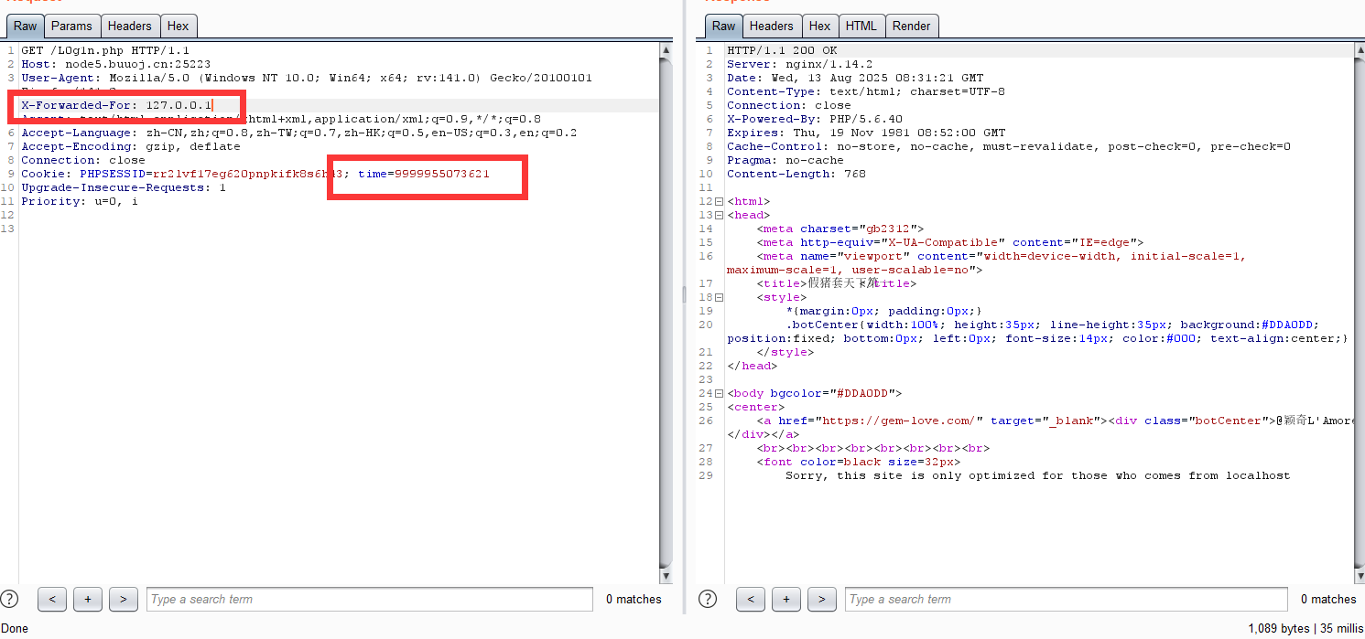This screenshot has width=1365, height=639.
Task: Click the plus button in Request search bar
Action: point(88,600)
